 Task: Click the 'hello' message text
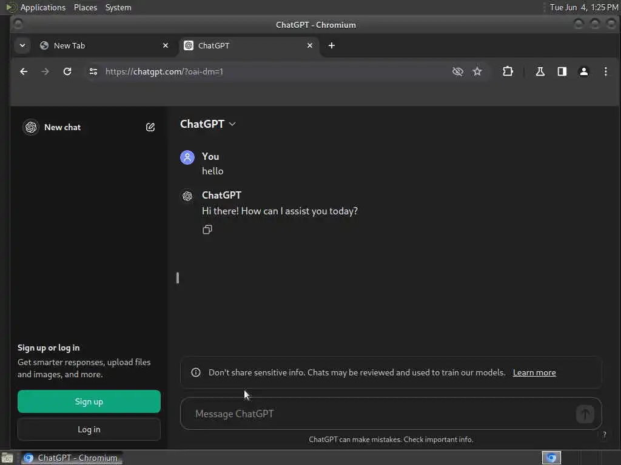(213, 171)
